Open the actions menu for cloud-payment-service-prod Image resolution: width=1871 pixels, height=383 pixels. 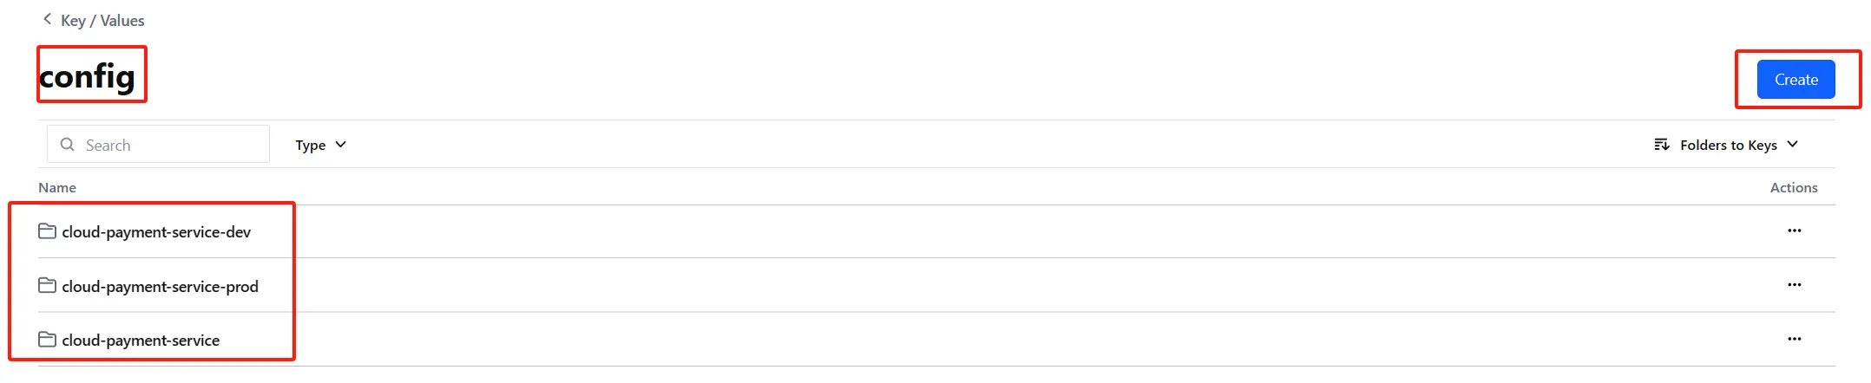click(1794, 285)
